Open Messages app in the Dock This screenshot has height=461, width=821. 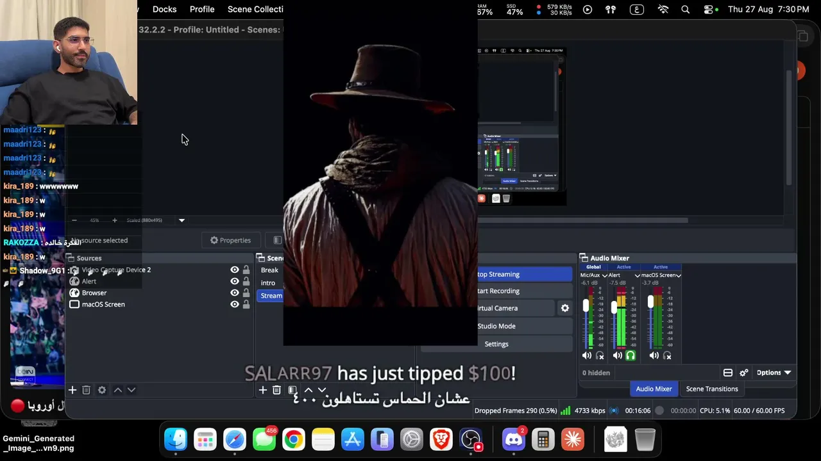point(264,439)
